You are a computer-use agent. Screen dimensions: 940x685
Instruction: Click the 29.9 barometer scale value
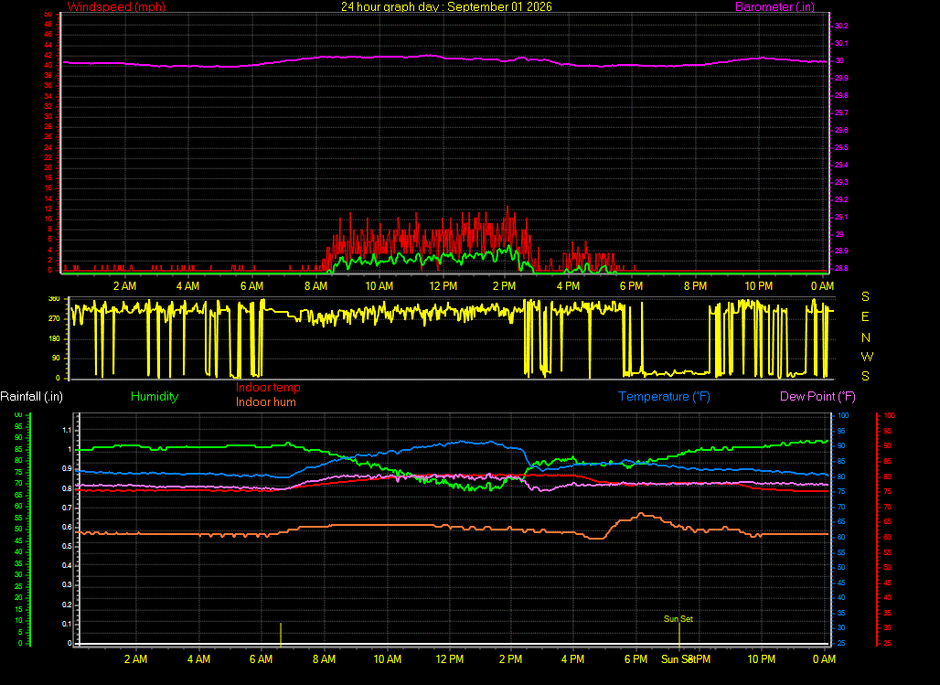point(841,78)
